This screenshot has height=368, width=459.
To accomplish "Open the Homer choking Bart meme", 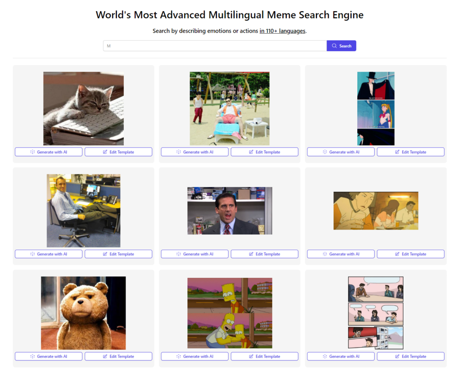I will (x=230, y=313).
